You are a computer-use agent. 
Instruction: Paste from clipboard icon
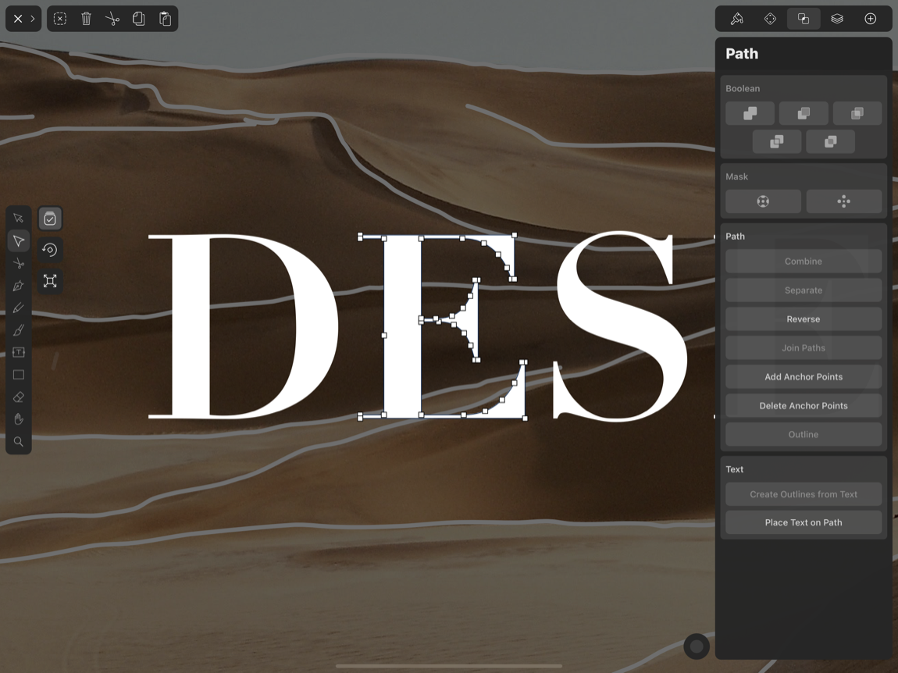coord(165,19)
